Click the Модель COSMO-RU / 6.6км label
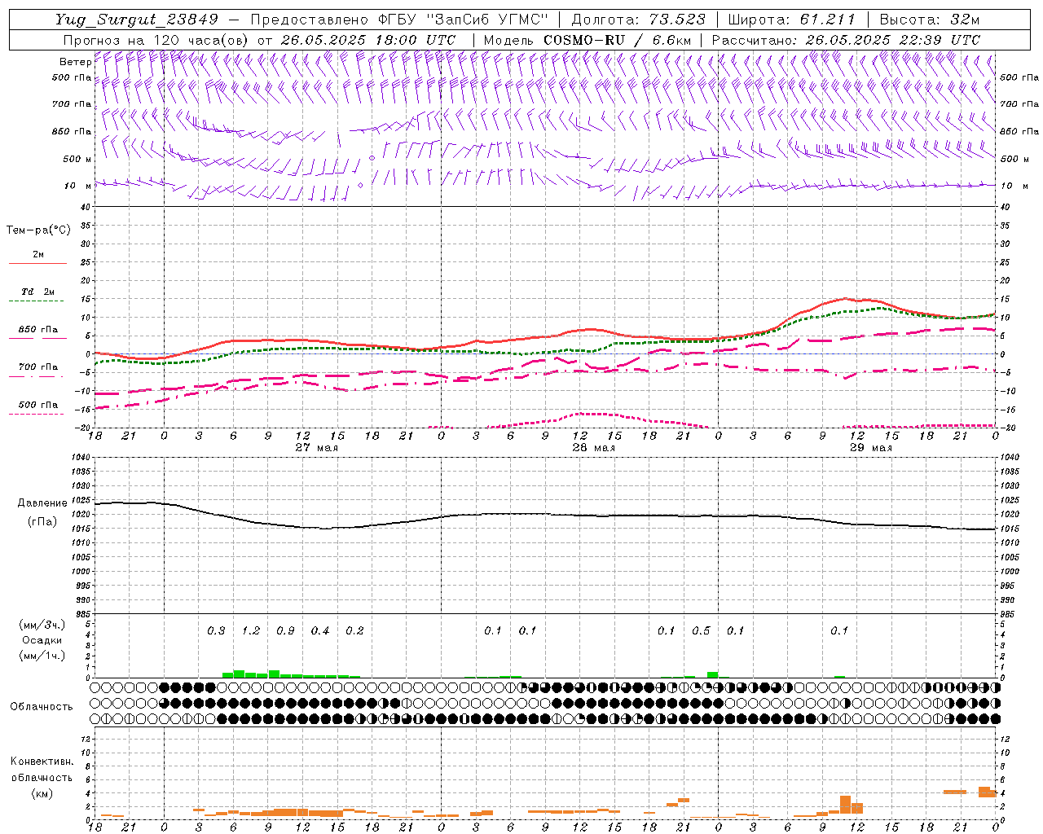The width and height of the screenshot is (1043, 834). tap(588, 40)
